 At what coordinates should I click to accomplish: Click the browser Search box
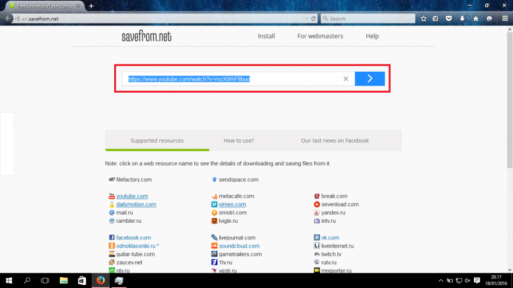click(367, 19)
